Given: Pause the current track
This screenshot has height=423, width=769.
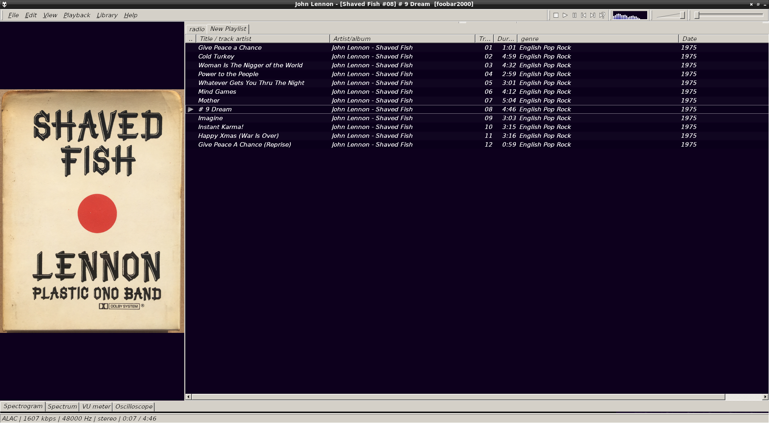Looking at the screenshot, I should (574, 15).
